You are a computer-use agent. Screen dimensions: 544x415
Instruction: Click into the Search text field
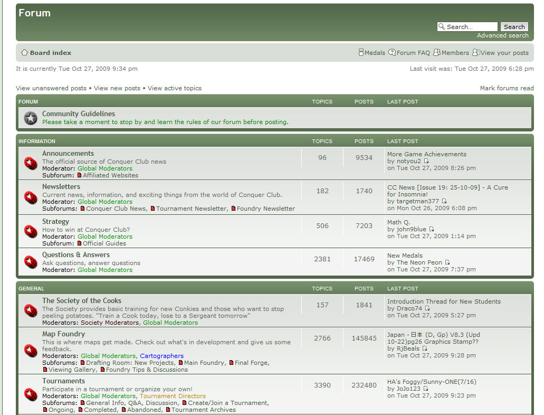[467, 27]
